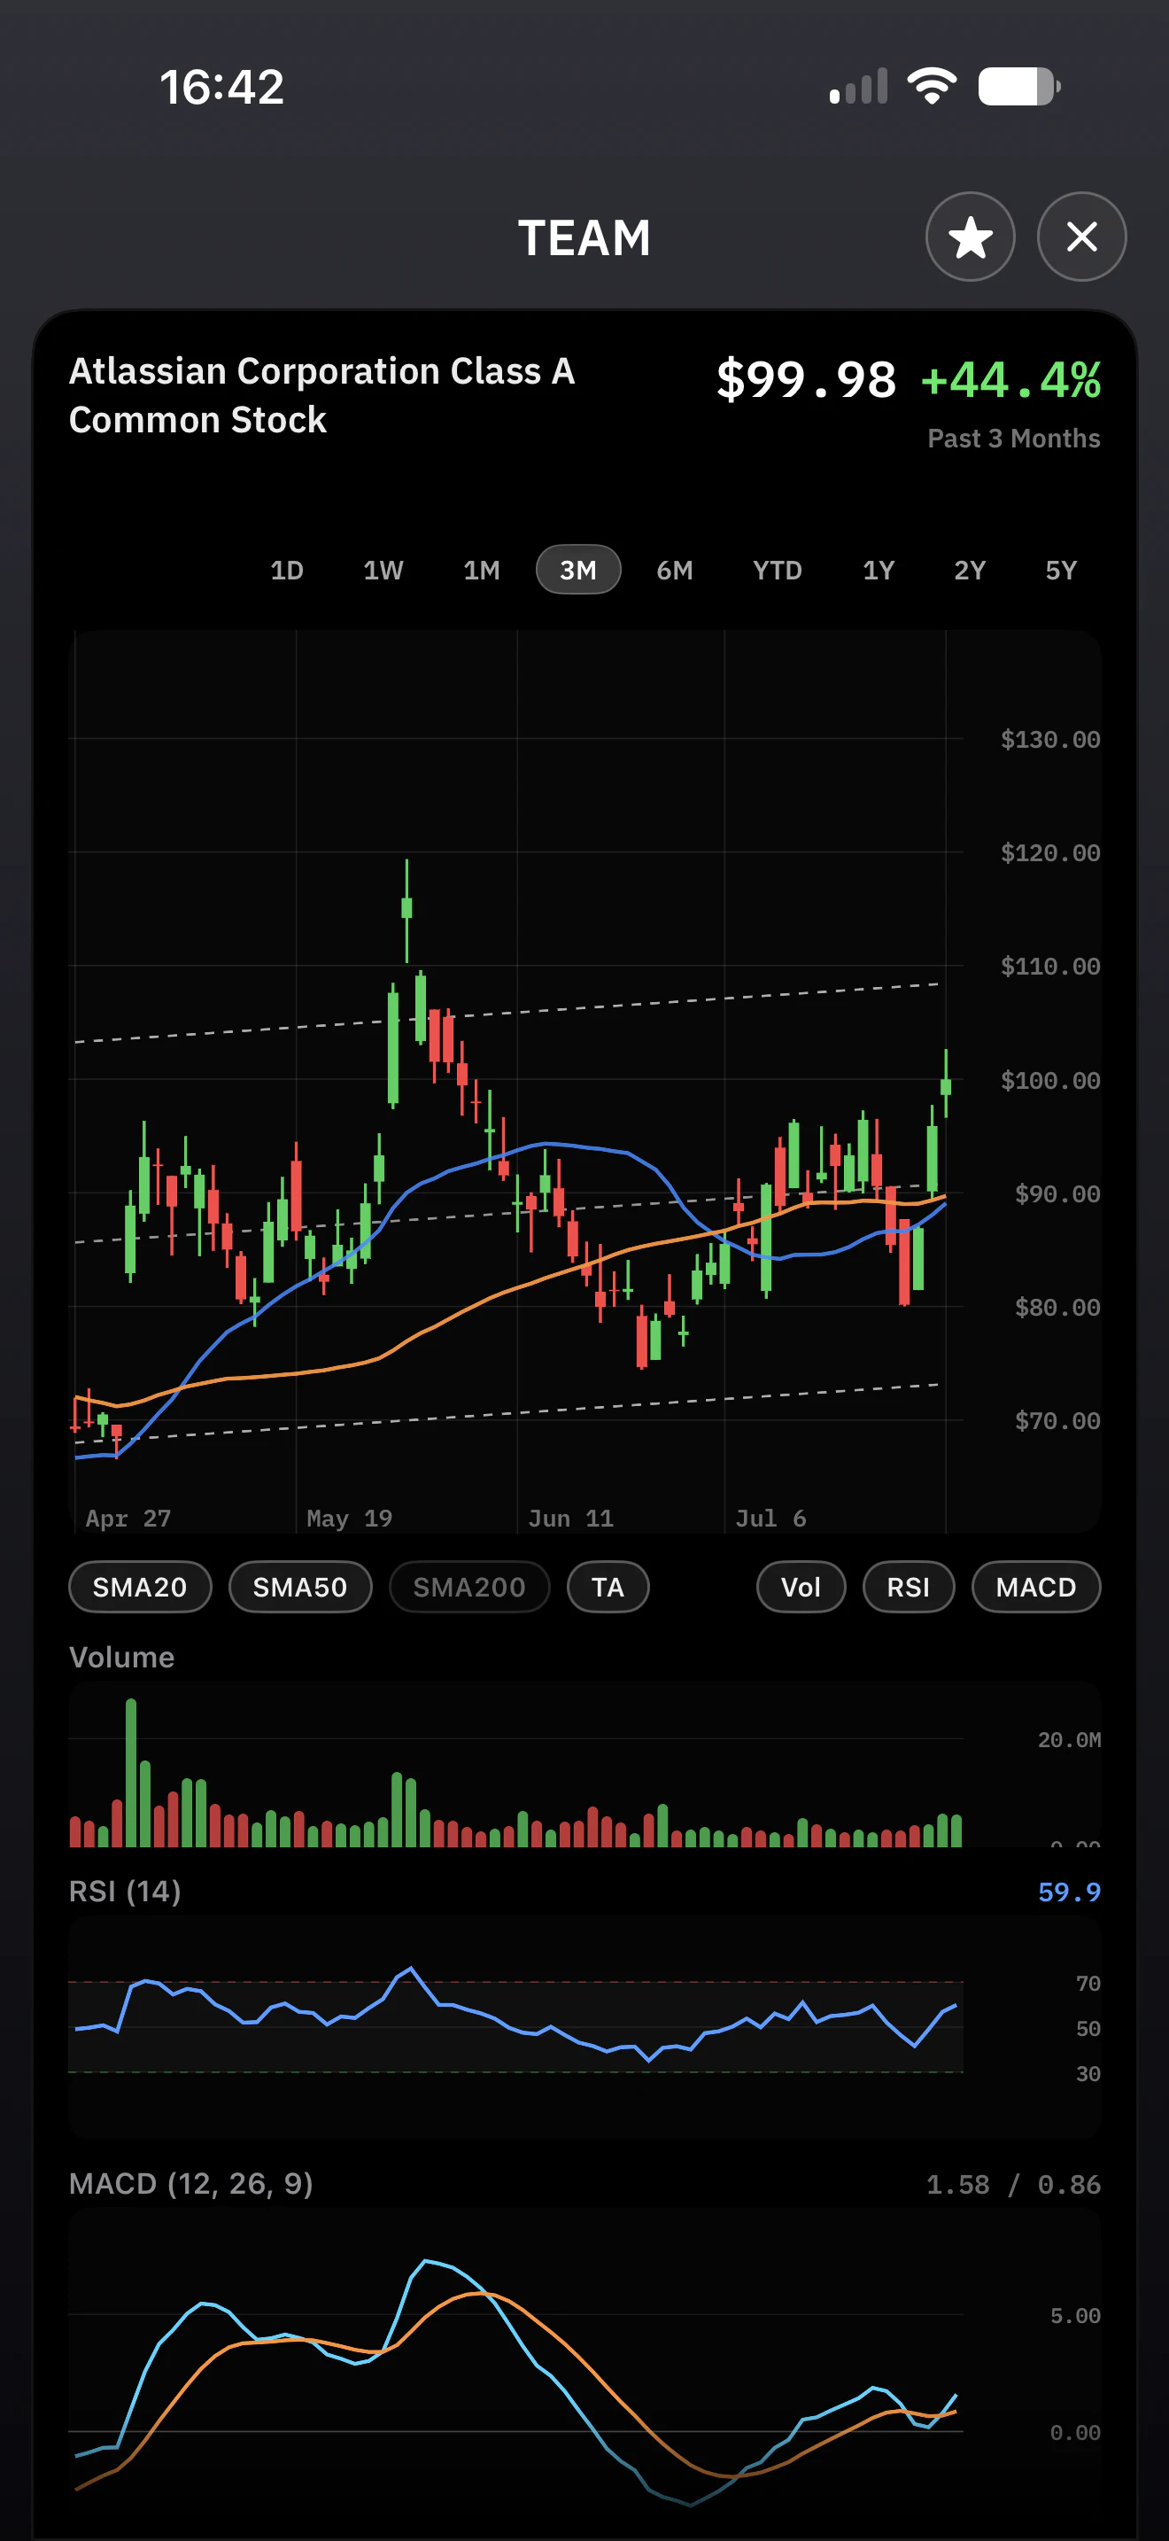Viewport: 1169px width, 2541px height.
Task: Tap the Jun 11 date axis label
Action: click(x=570, y=1518)
